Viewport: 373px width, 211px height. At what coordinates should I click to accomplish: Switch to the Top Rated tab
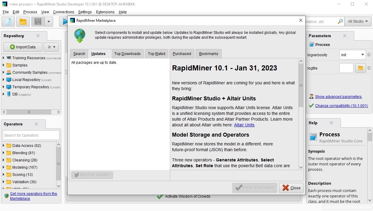pyautogui.click(x=156, y=54)
